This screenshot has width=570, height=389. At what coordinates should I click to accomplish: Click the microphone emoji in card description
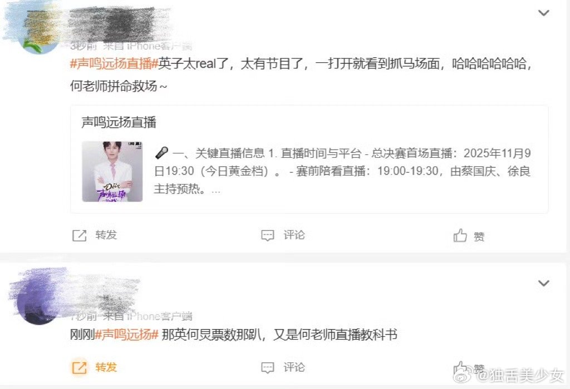[x=161, y=153]
